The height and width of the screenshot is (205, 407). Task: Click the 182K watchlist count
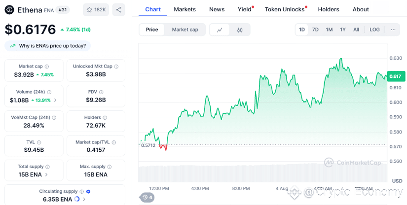pyautogui.click(x=100, y=10)
